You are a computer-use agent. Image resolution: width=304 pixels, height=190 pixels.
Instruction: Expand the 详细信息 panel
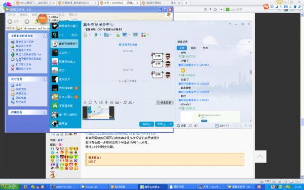point(44,112)
